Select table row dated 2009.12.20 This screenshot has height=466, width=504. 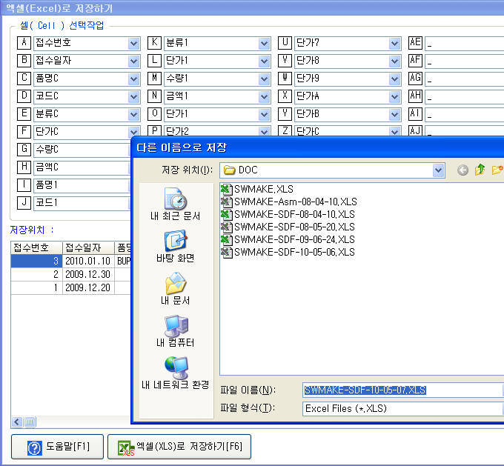click(70, 287)
